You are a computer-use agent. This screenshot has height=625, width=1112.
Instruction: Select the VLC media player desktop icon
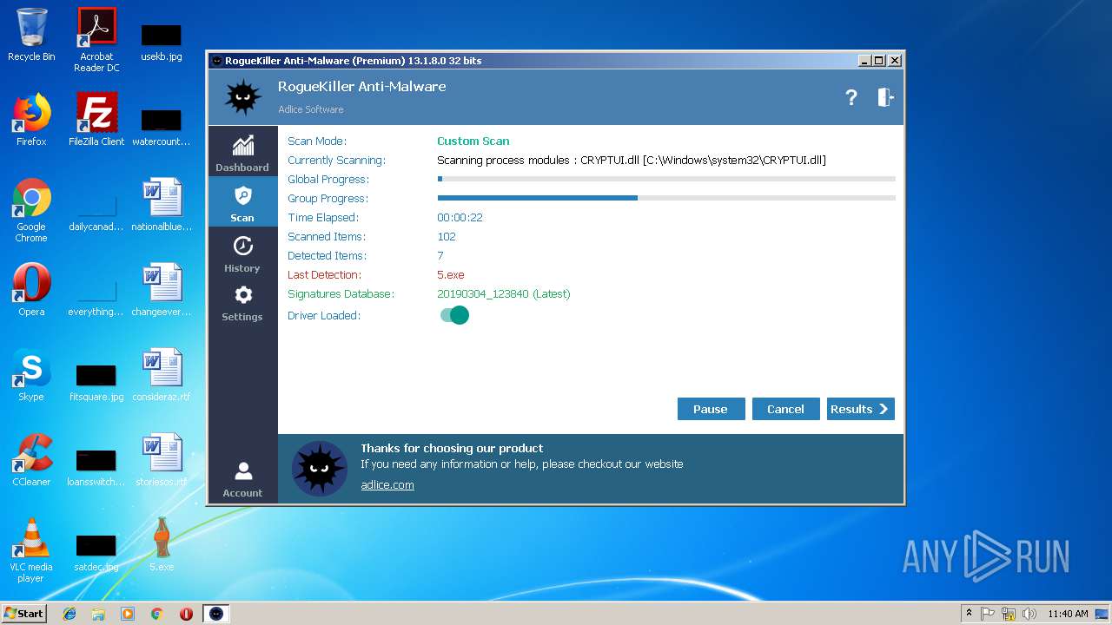(31, 550)
